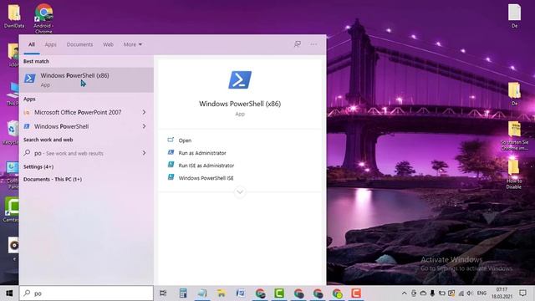Click the microphone tray icon

tap(432, 293)
